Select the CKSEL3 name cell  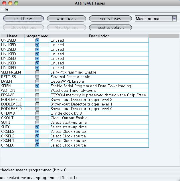(x=12, y=131)
